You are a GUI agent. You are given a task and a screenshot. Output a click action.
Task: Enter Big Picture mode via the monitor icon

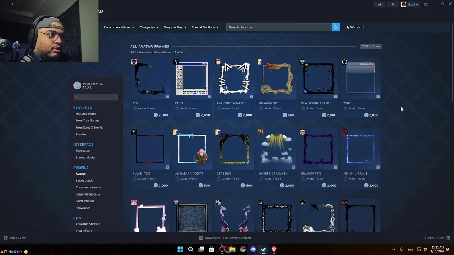(426, 4)
